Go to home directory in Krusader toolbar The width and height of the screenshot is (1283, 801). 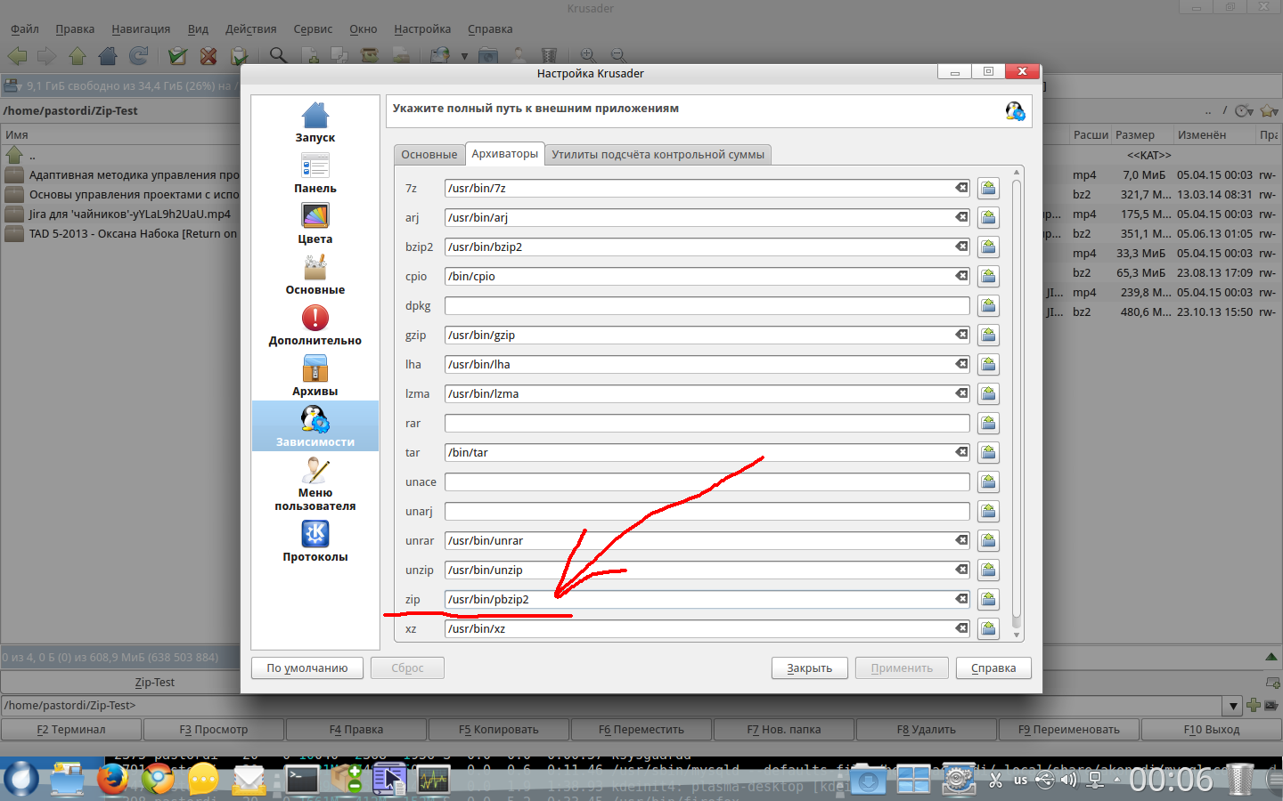coord(108,56)
